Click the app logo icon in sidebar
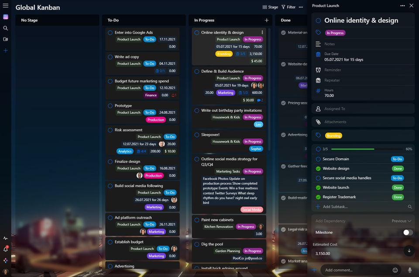 (5, 17)
